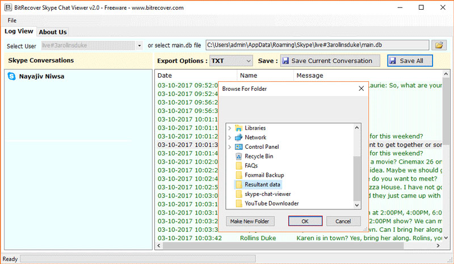Open the Select User dropdown arrow
The height and width of the screenshot is (264, 454).
[x=139, y=45]
